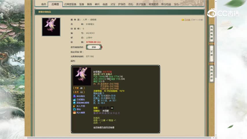Open the 灵宝 tab
Viewport: 247px width, 139px height.
coord(113,4)
